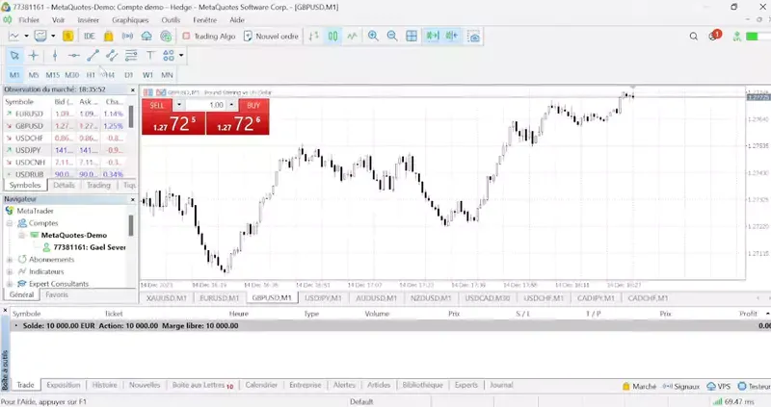The height and width of the screenshot is (407, 771).
Task: Expand the Expert Consultants tree node
Action: coord(10,284)
